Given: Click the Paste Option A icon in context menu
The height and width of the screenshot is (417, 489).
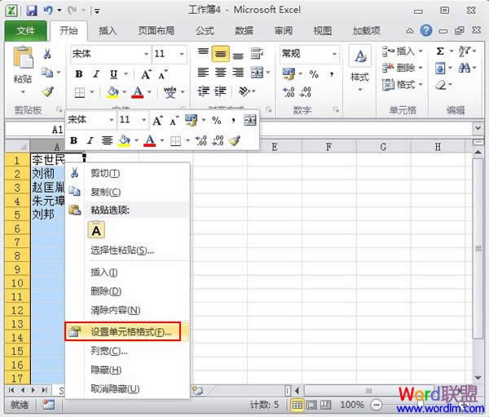Looking at the screenshot, I should [x=96, y=230].
